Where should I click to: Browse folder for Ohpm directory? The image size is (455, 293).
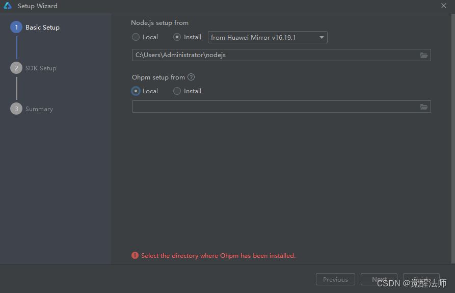423,107
